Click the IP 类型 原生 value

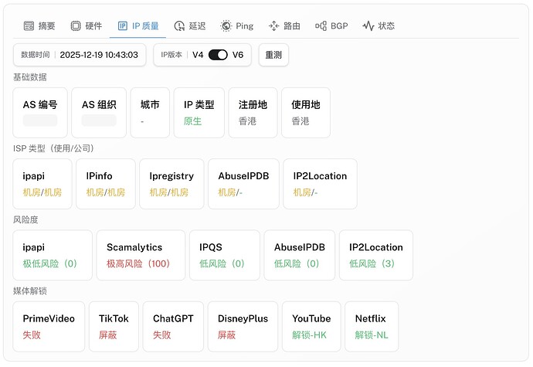coord(193,121)
